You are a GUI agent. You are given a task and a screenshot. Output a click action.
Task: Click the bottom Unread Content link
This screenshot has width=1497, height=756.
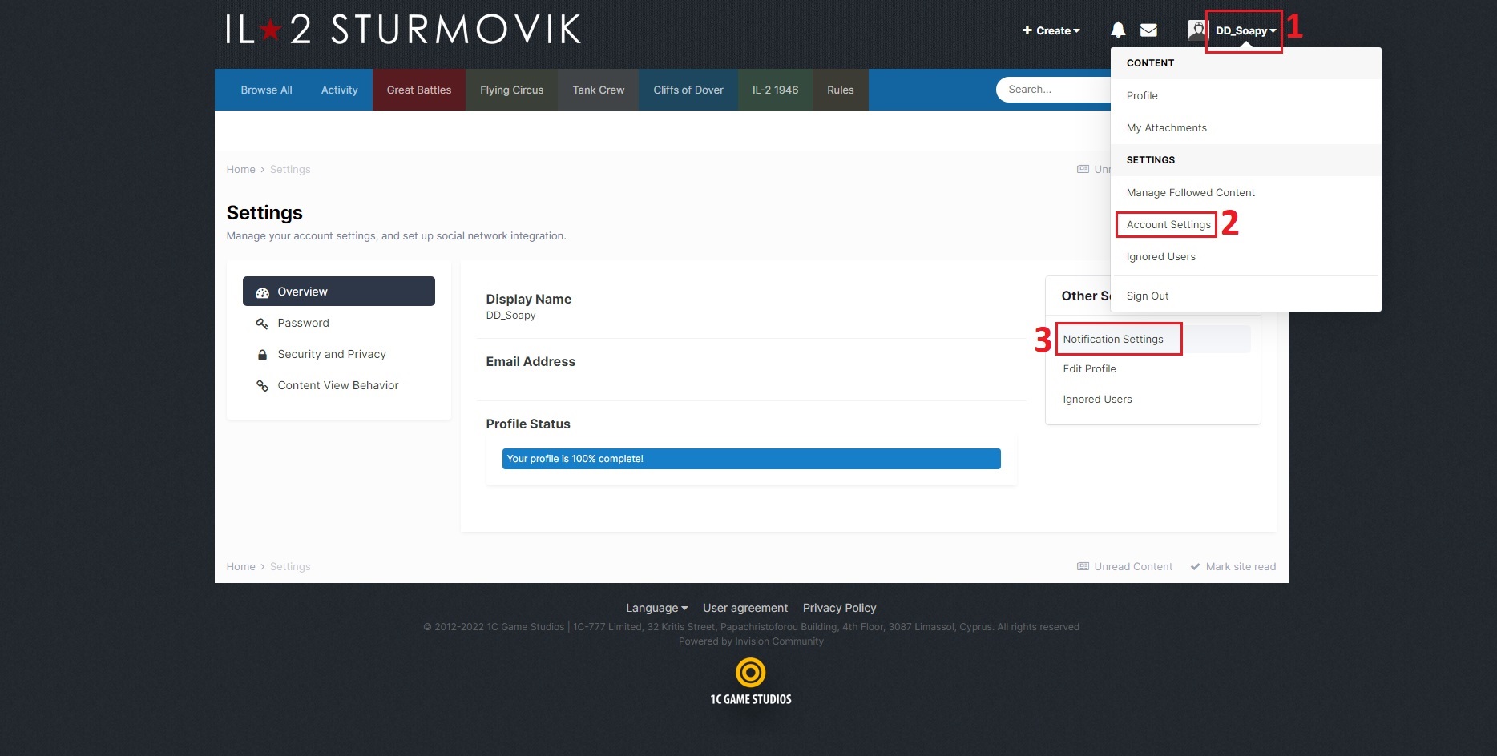(x=1133, y=566)
